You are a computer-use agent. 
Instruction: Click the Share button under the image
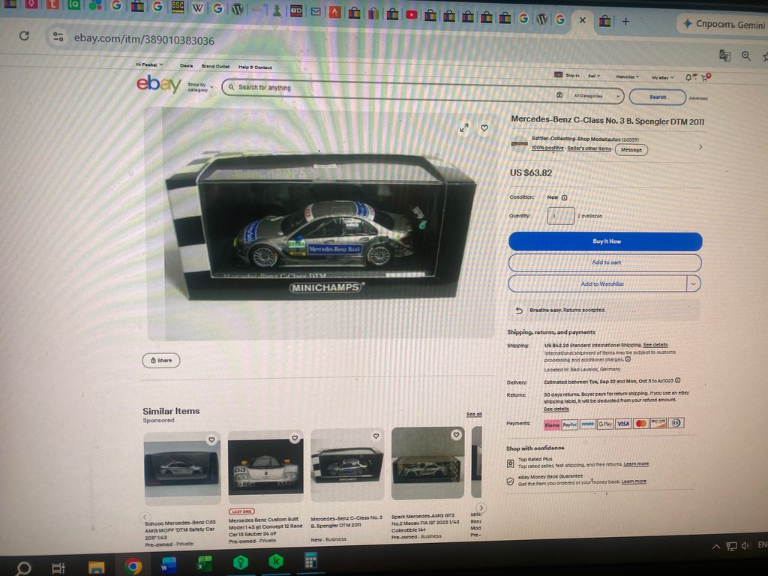[x=161, y=361]
